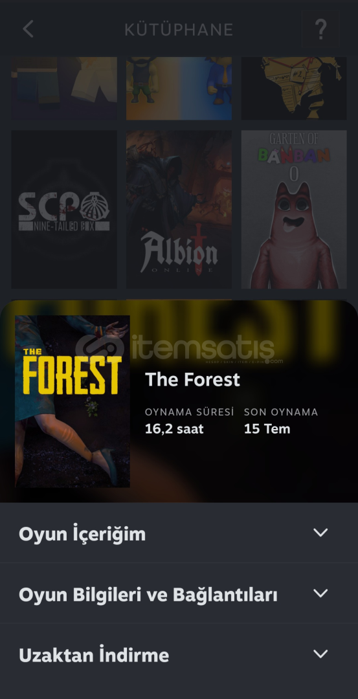
Task: Select the orange and blue characters game tile
Action: click(179, 88)
